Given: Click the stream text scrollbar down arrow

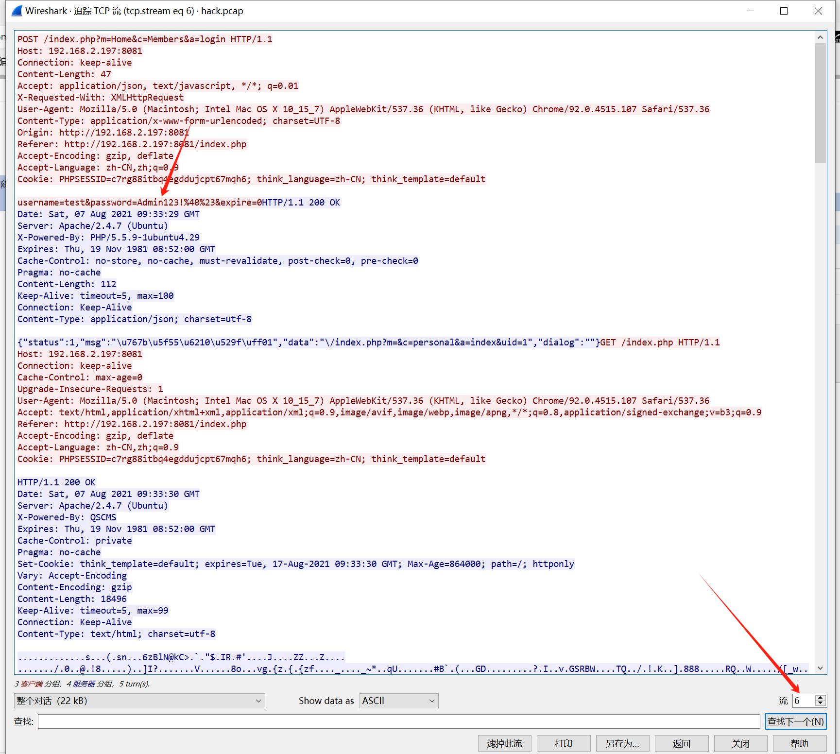Looking at the screenshot, I should pyautogui.click(x=821, y=668).
